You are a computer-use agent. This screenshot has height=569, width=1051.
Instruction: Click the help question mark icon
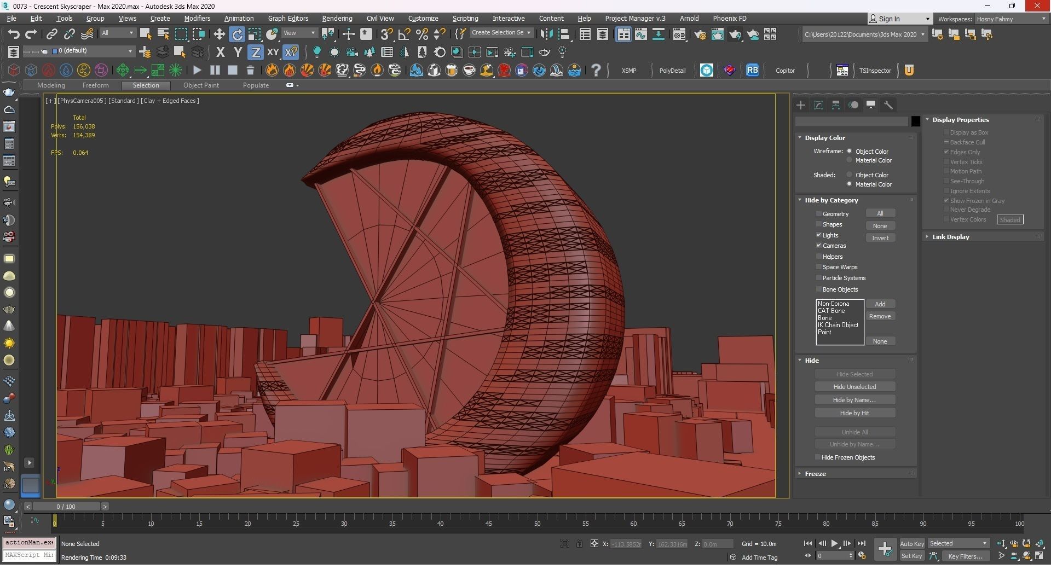coord(596,70)
